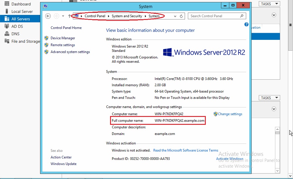Click the full computer name WIN-PI7KDKFPQ42.example.com

(179, 121)
